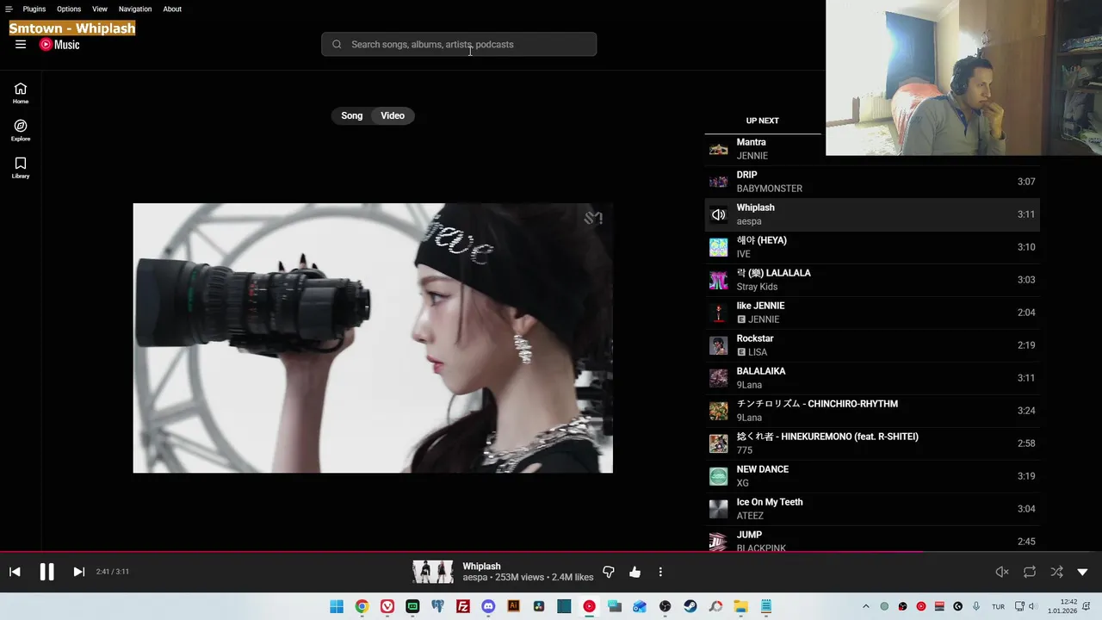This screenshot has height=620, width=1102.
Task: Open OBS Studio from taskbar
Action: tap(665, 606)
